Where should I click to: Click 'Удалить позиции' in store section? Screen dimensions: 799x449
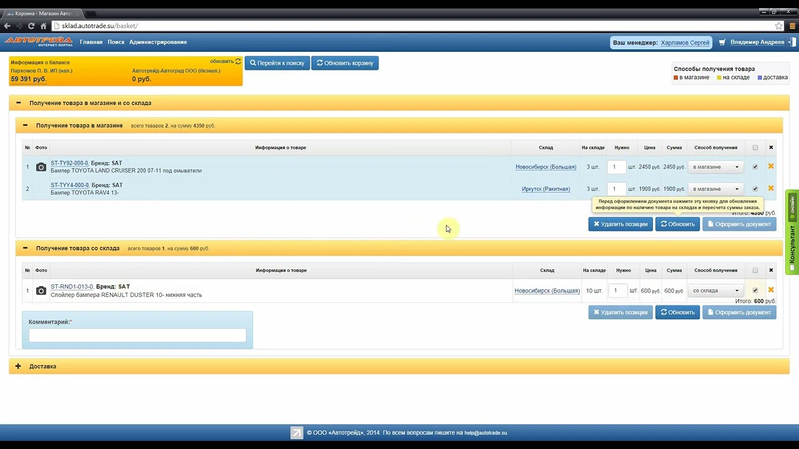pos(620,224)
